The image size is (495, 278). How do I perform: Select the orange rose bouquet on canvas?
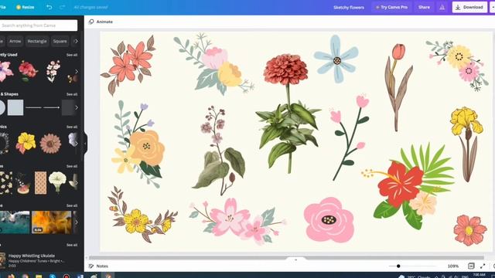pos(138,144)
